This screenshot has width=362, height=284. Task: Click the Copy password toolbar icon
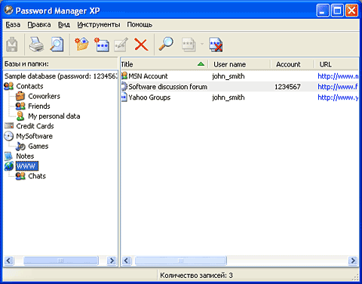(189, 45)
